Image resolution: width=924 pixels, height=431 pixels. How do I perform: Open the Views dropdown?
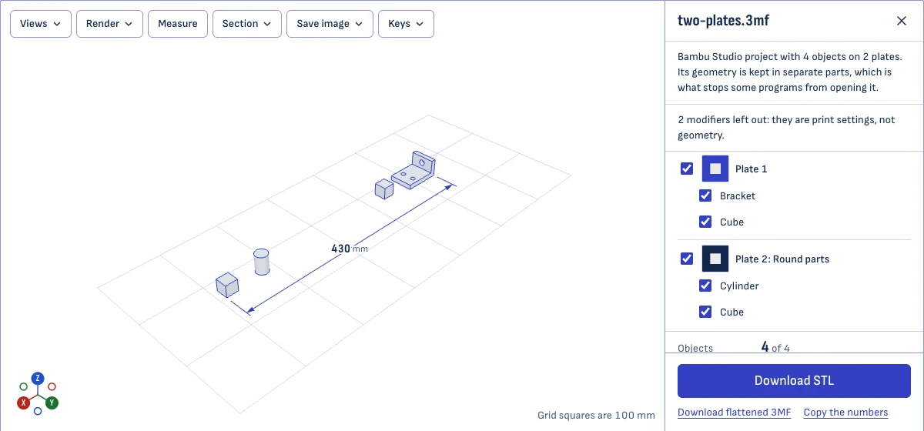(x=41, y=24)
